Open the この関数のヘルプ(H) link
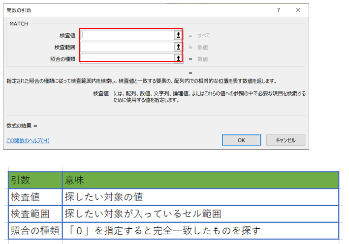The height and width of the screenshot is (244, 349). click(28, 140)
